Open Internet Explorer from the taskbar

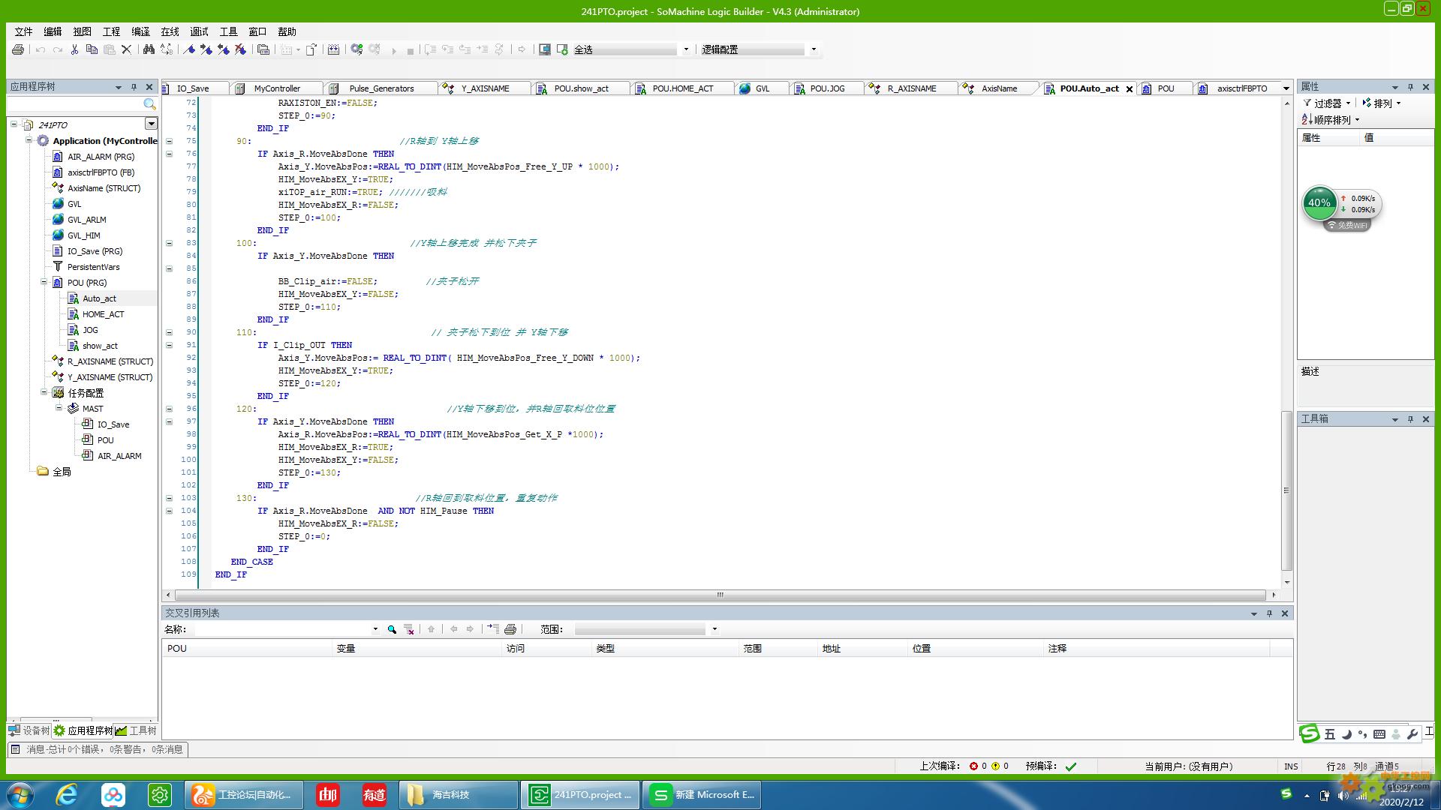[x=67, y=795]
